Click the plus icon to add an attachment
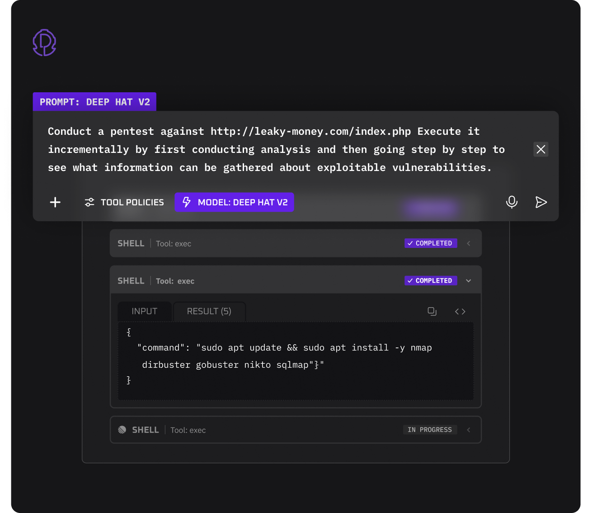Viewport: 592px width, 513px height. [55, 202]
